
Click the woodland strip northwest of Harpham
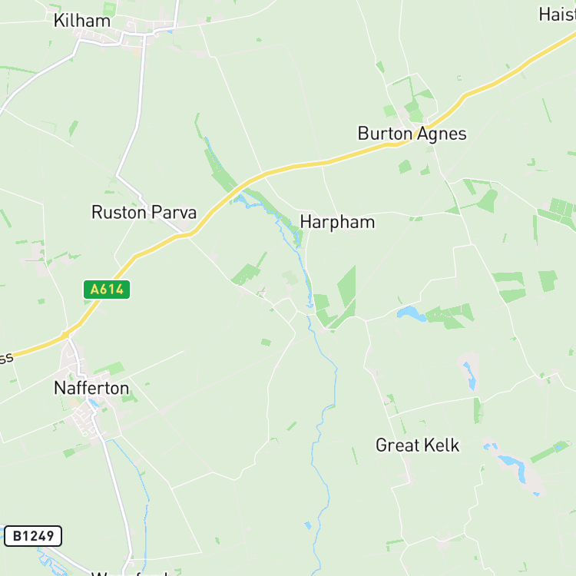point(220,167)
